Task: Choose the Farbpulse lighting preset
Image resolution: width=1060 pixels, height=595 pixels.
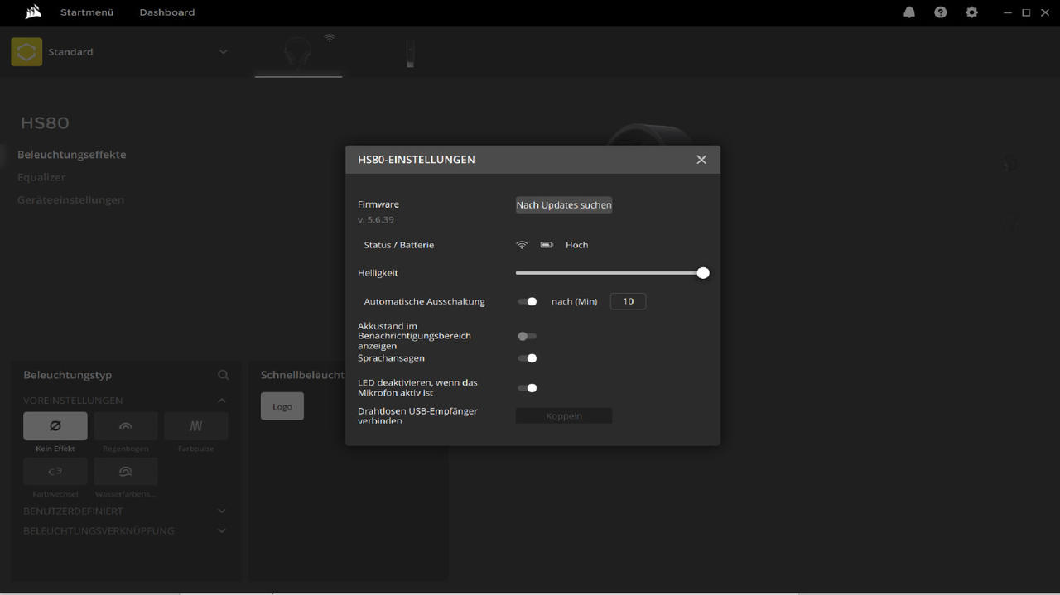Action: 196,426
